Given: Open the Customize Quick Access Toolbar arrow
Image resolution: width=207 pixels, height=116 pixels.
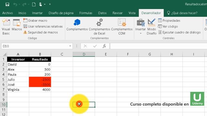Looking at the screenshot, I should click(50, 4).
